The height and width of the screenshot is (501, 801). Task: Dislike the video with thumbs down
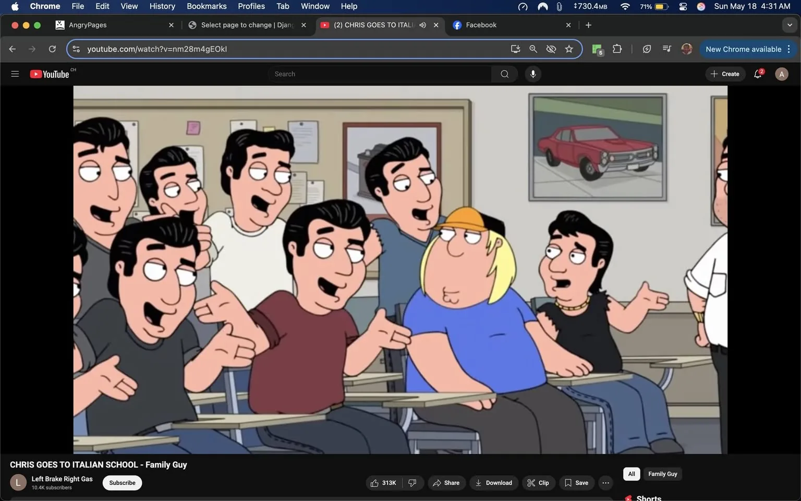coord(412,483)
